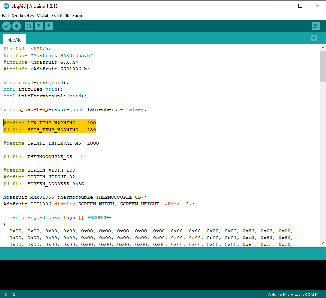Save the sketch using the Save icon
The image size is (326, 298).
tap(49, 26)
